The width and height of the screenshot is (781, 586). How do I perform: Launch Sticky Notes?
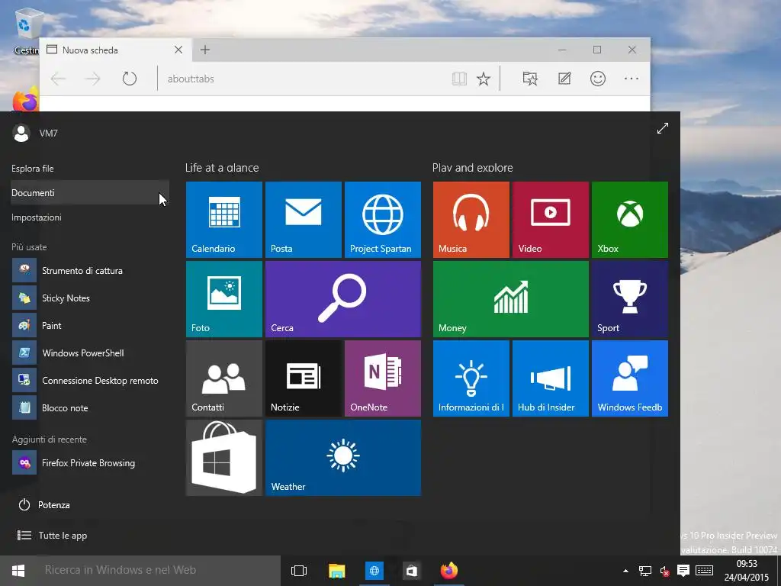pos(90,298)
